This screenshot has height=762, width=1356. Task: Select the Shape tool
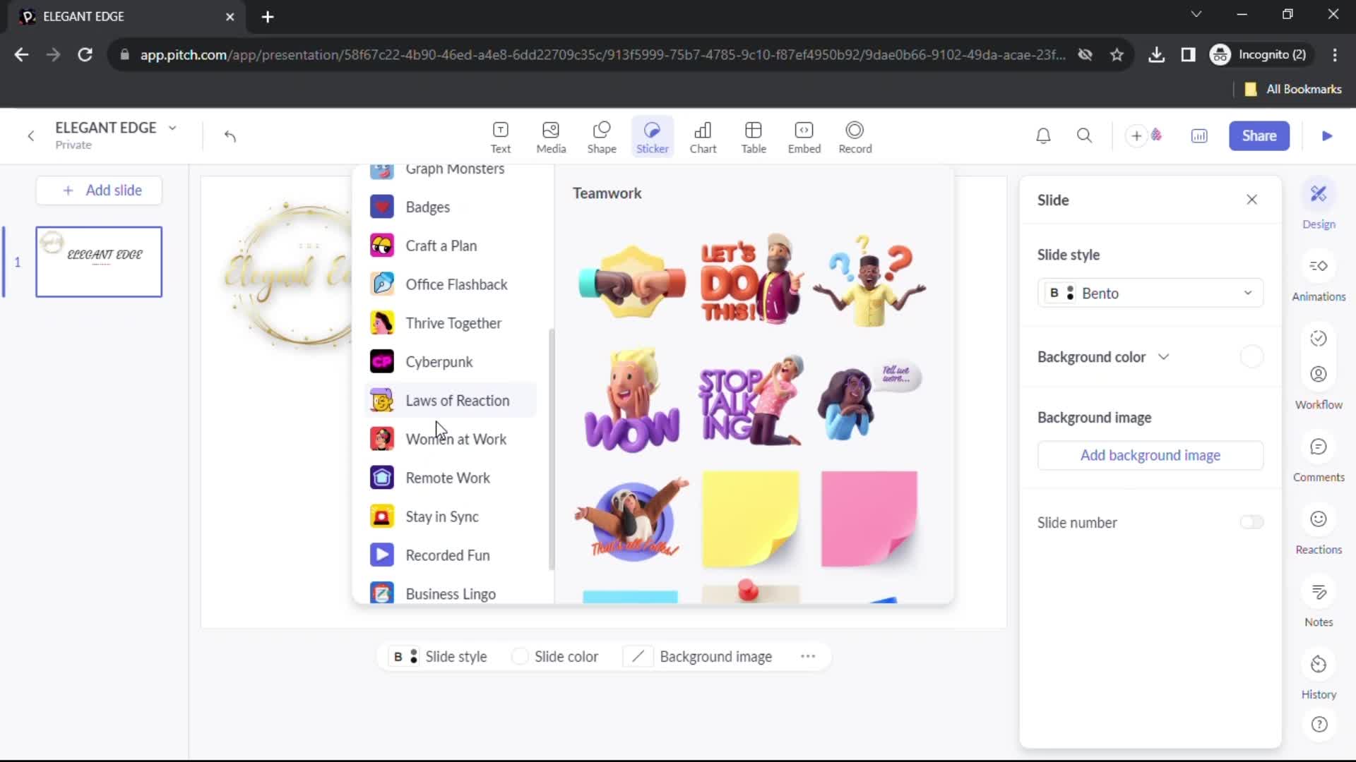click(x=602, y=136)
